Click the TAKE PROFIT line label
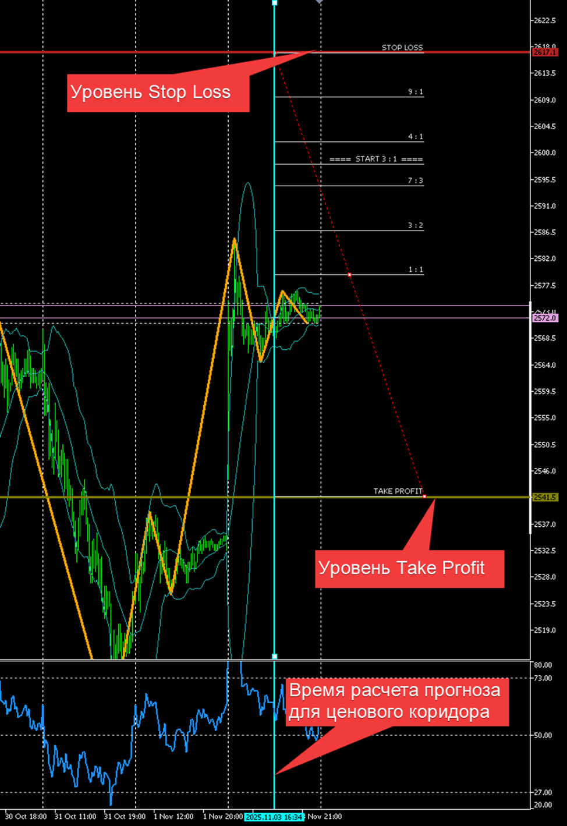 (x=398, y=491)
